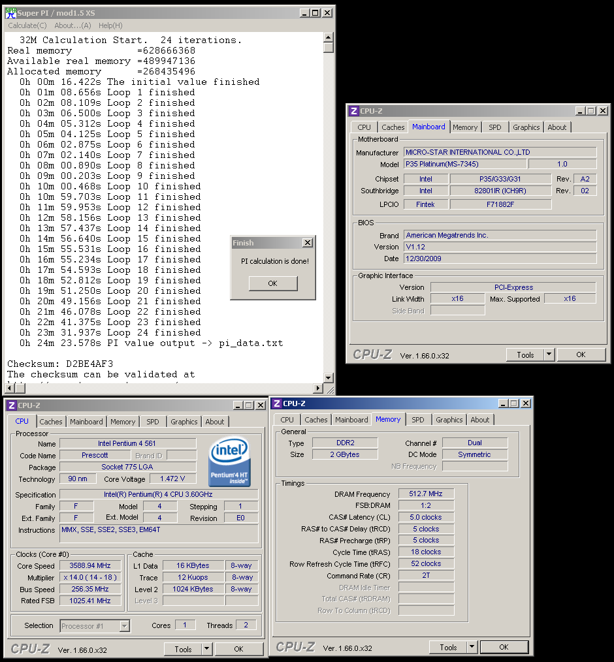Open the Help menu in Super PI
Screen dimensions: 614x662
click(x=110, y=25)
